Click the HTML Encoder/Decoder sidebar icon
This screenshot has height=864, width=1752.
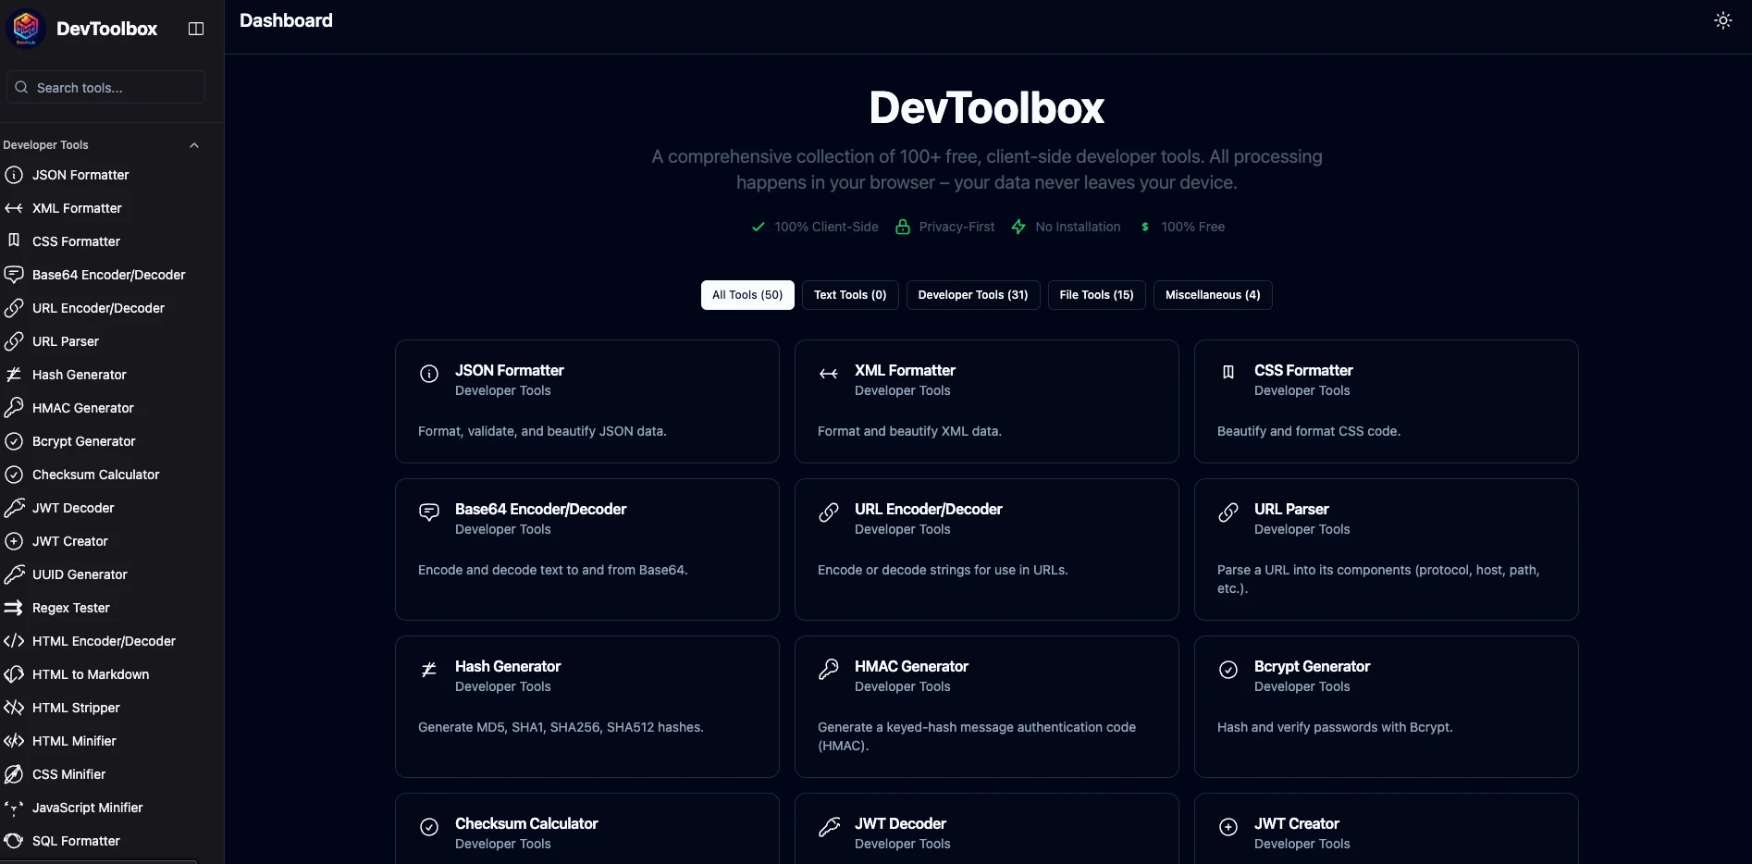point(14,641)
